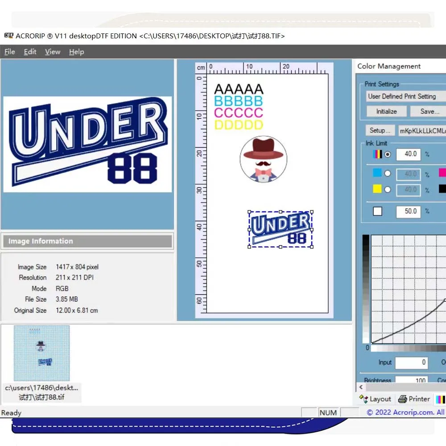Click the Layout tab icon
The image size is (446, 446).
363,399
